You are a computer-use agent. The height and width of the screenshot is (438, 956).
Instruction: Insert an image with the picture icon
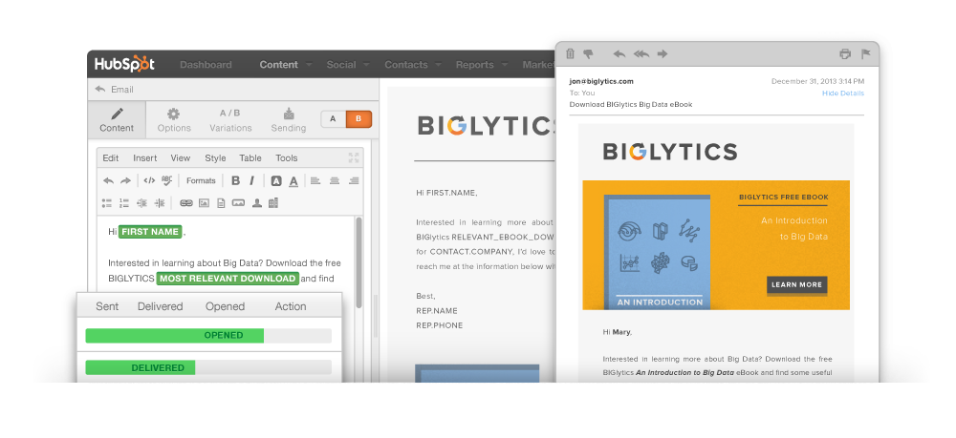tap(205, 203)
